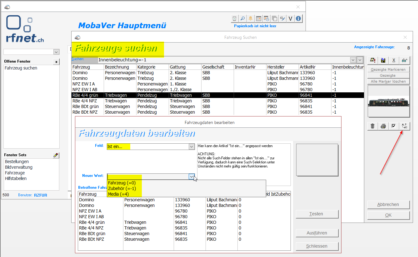Click the stacked tables icon in Hauptmenü

(274, 18)
